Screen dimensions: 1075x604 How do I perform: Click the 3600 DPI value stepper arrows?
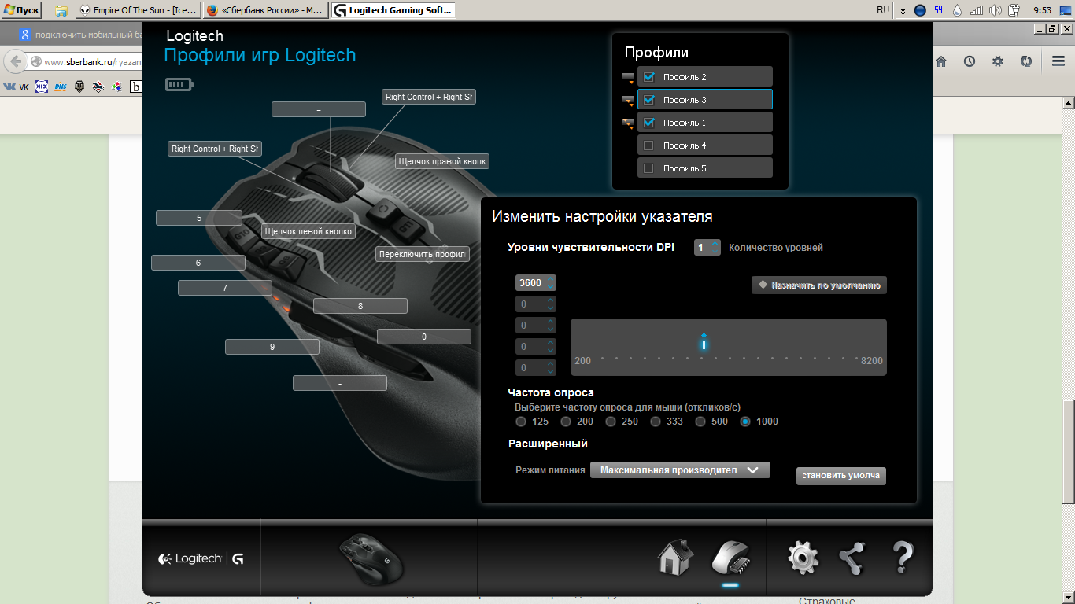(x=550, y=282)
